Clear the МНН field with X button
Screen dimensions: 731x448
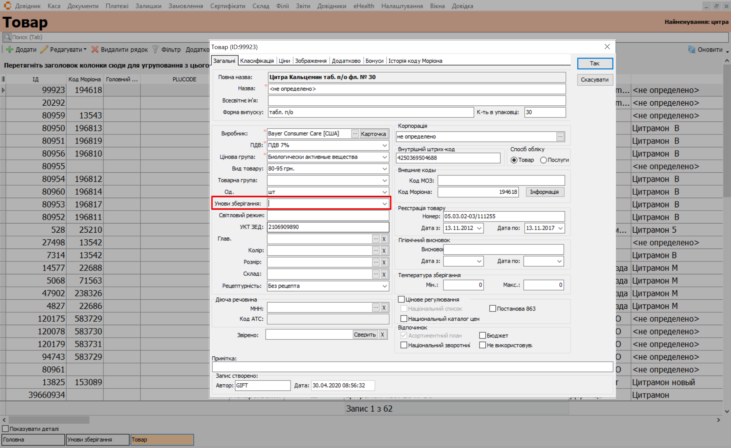pyautogui.click(x=384, y=307)
